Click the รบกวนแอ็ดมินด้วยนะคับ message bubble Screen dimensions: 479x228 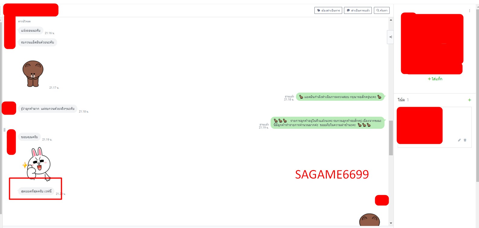(x=37, y=43)
